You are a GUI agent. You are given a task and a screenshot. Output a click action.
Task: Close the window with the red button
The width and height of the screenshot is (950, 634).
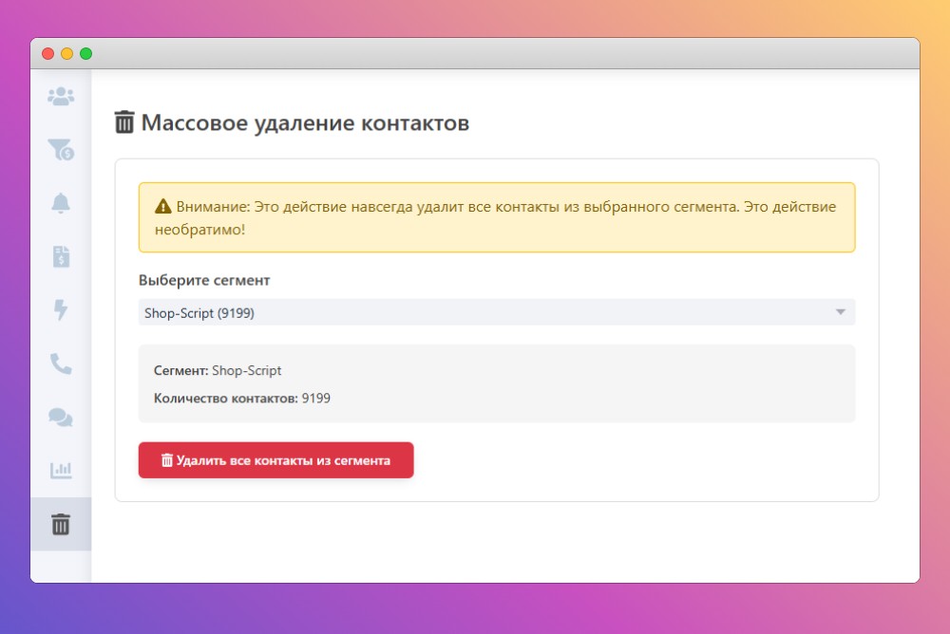47,54
